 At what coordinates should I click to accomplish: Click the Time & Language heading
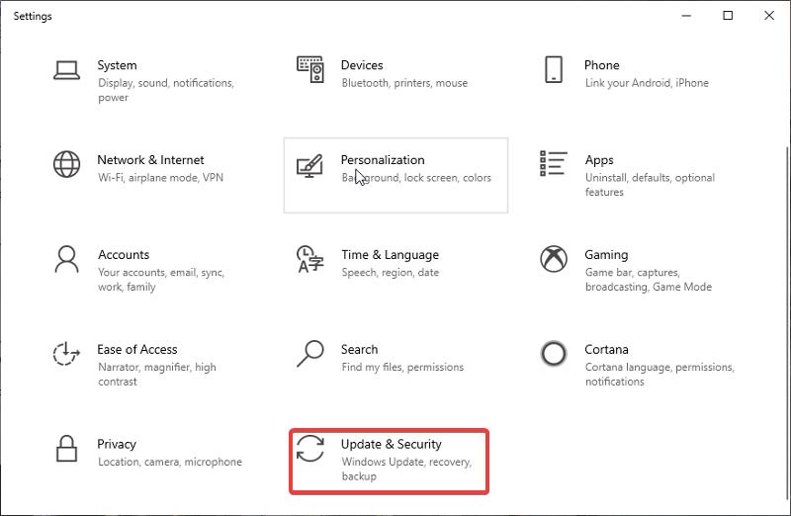pos(390,255)
